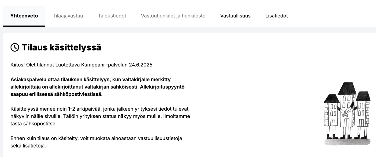Select the Yhteenveto tab

pyautogui.click(x=24, y=16)
